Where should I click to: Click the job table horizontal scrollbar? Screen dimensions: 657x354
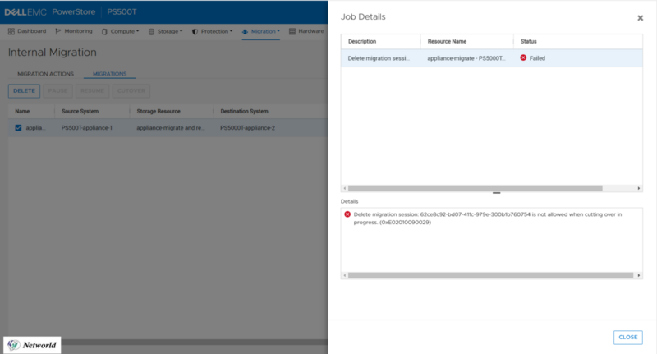pyautogui.click(x=476, y=189)
